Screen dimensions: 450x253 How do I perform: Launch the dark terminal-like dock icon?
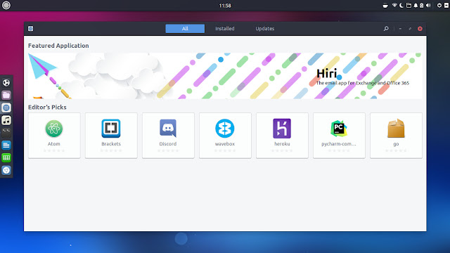click(6, 133)
